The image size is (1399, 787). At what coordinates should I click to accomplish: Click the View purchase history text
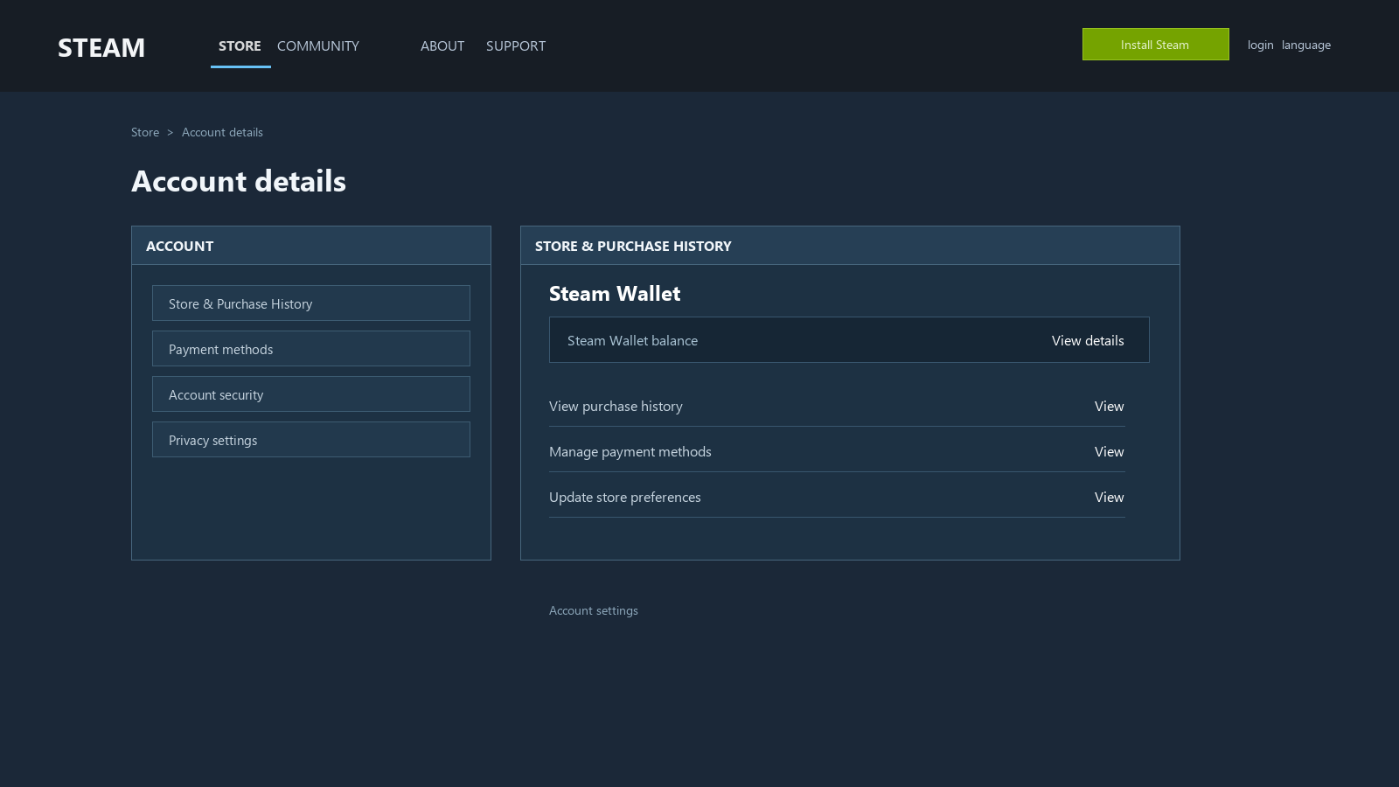pyautogui.click(x=616, y=406)
